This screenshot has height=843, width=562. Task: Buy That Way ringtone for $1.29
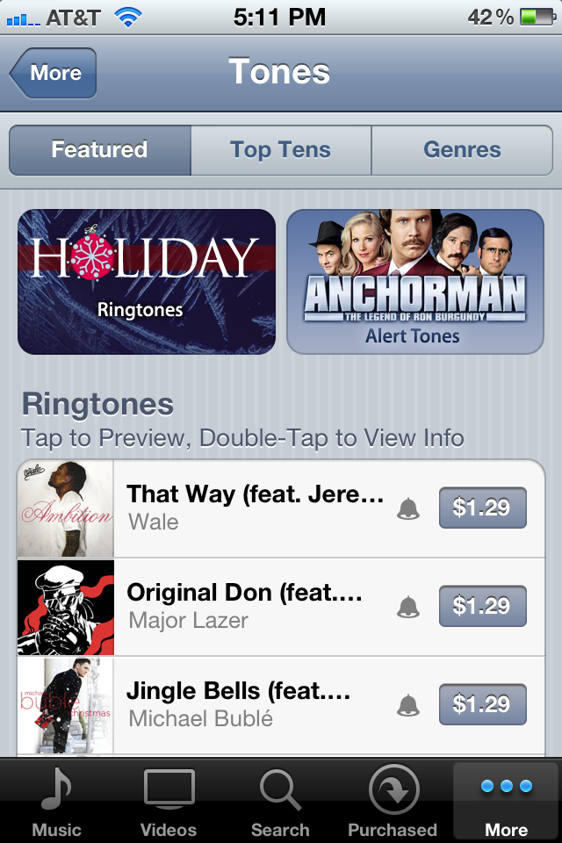[482, 508]
